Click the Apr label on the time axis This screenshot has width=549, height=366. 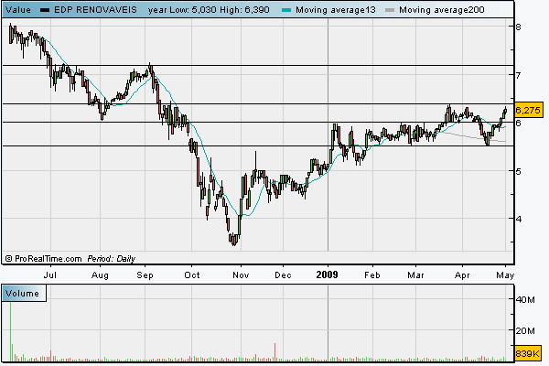pyautogui.click(x=462, y=275)
